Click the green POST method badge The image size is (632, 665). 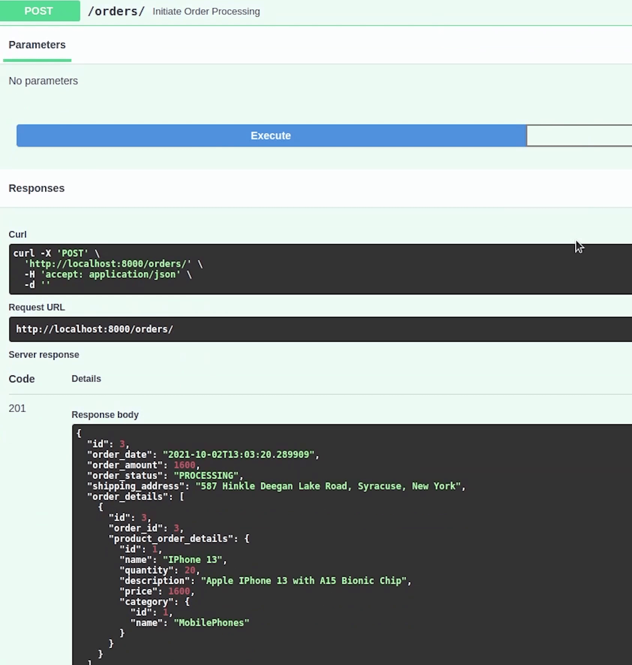point(39,11)
